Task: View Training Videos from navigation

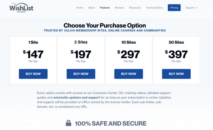Action: pyautogui.click(x=154, y=8)
